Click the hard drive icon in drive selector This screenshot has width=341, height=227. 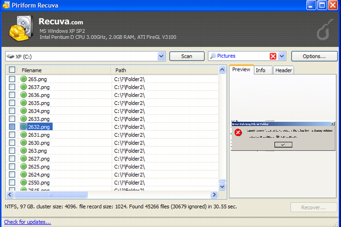click(x=10, y=56)
